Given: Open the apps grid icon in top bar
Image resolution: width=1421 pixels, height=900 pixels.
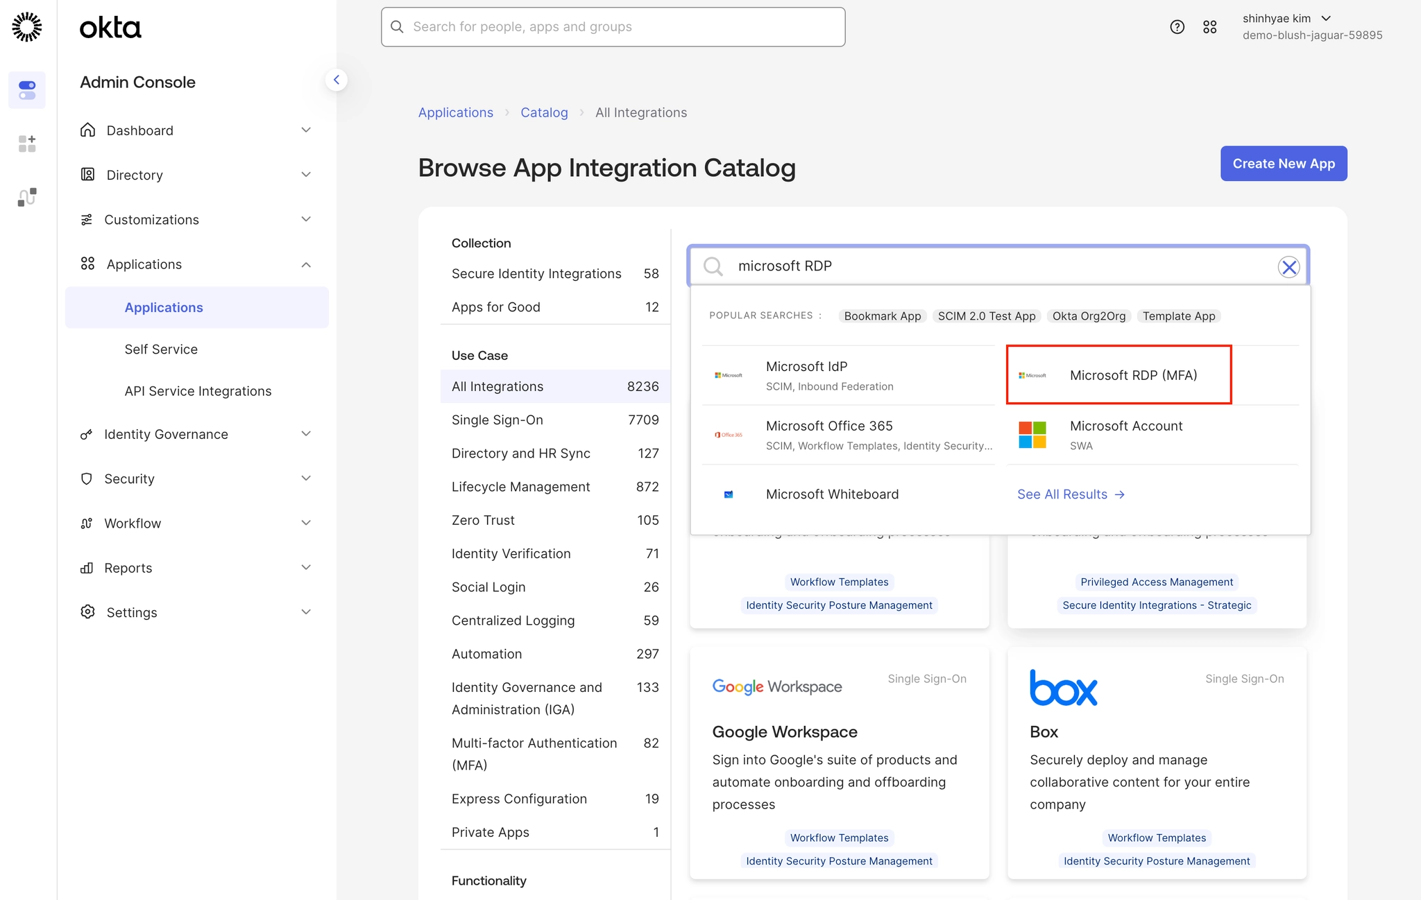Looking at the screenshot, I should pyautogui.click(x=1210, y=27).
